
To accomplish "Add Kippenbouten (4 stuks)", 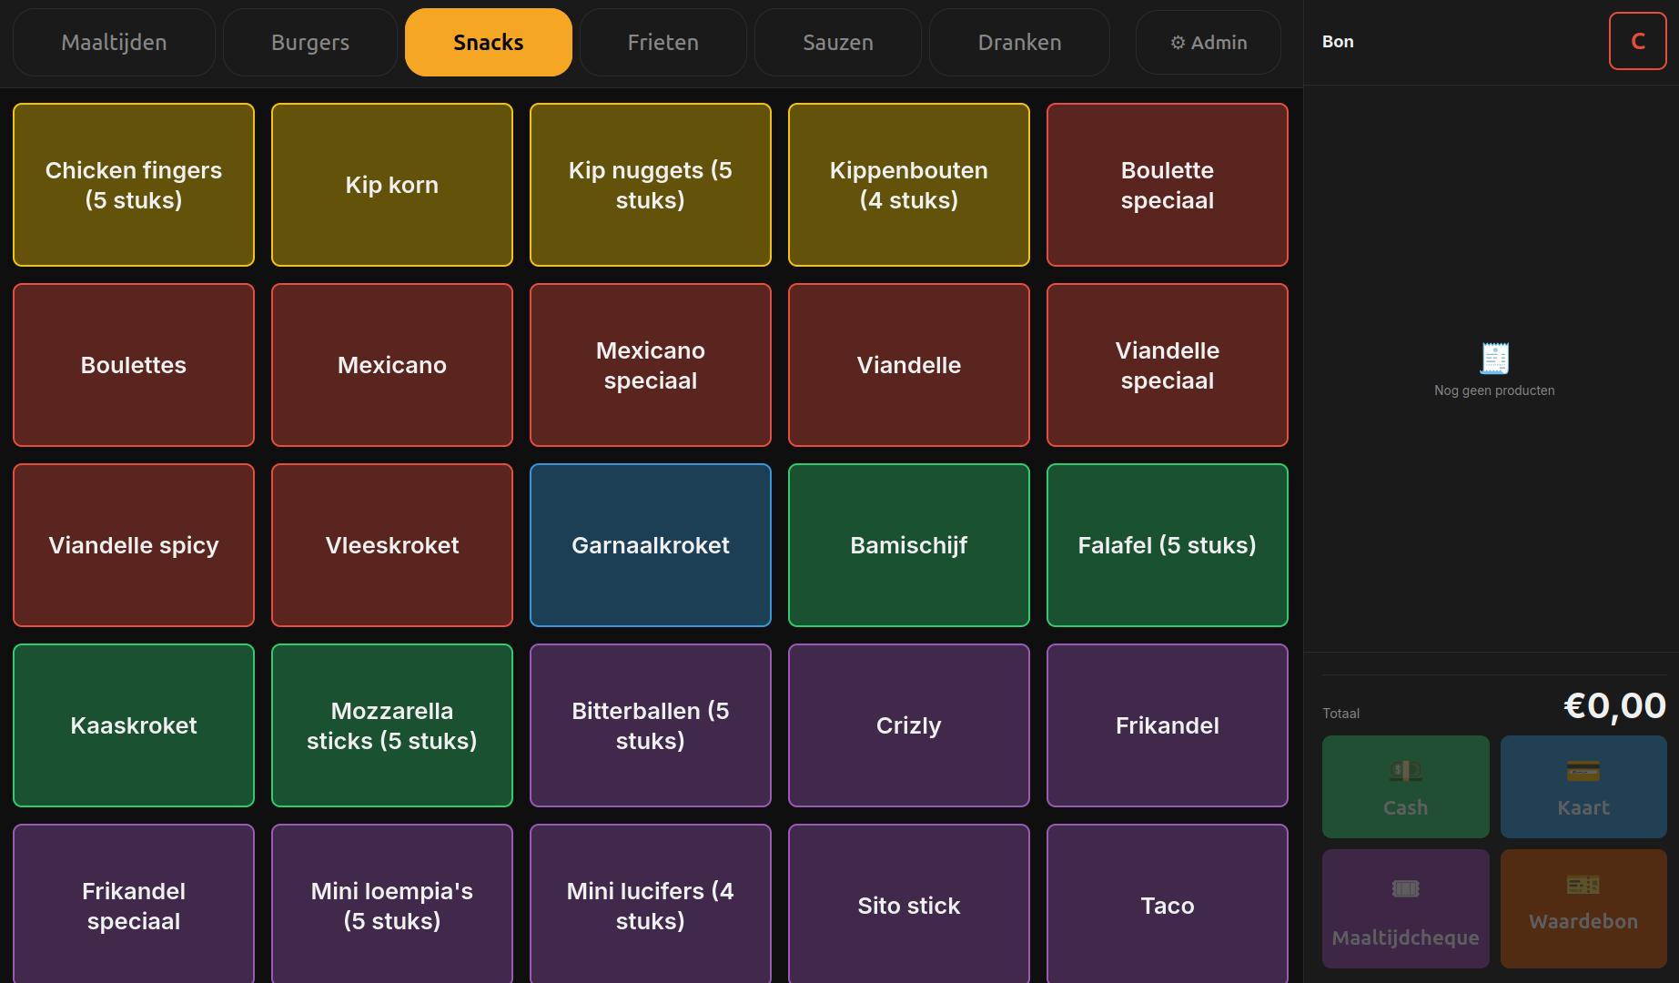I will point(909,185).
